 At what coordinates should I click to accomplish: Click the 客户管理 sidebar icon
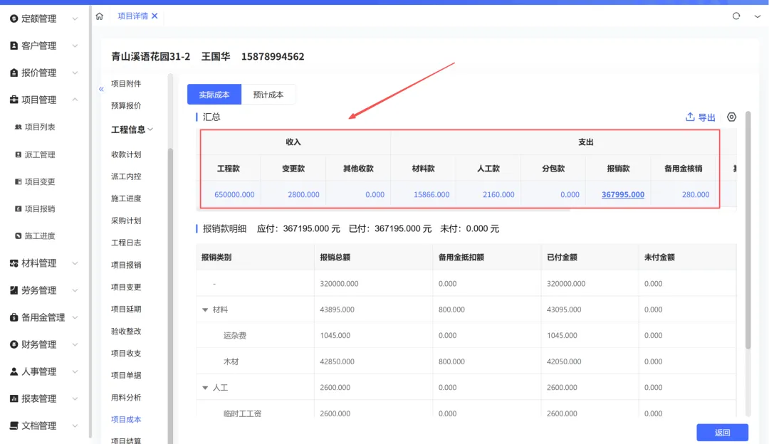14,46
